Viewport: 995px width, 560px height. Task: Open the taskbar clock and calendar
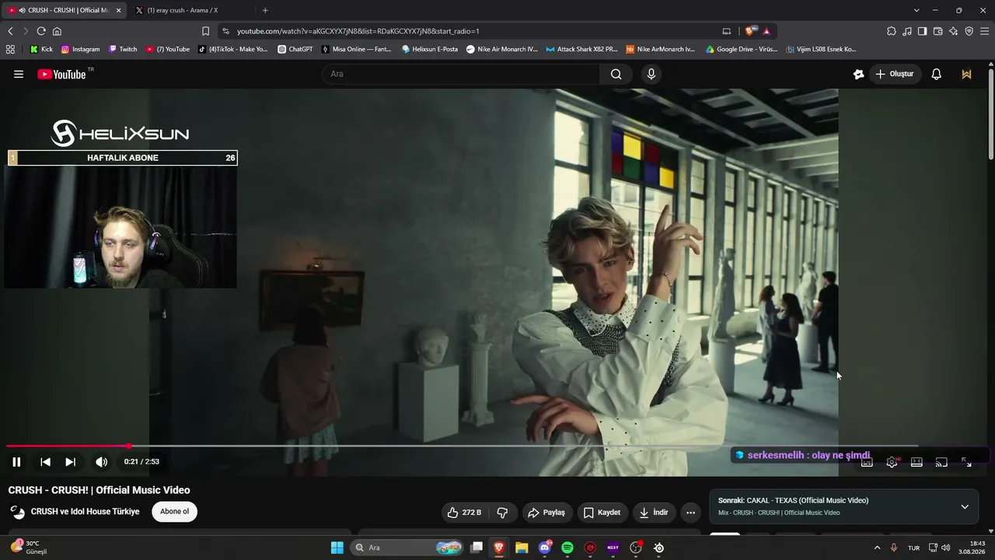click(x=972, y=548)
